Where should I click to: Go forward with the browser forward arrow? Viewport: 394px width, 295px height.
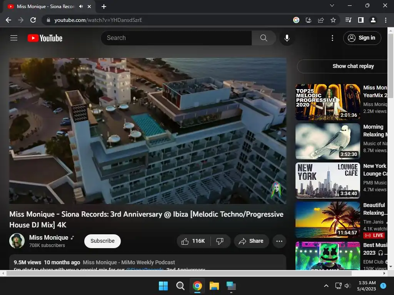[x=21, y=20]
